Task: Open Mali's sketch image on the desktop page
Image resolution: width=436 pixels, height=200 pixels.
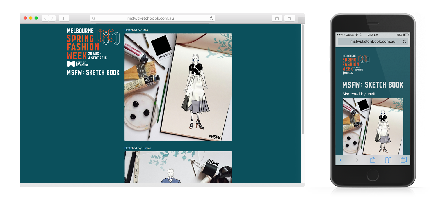Action: [178, 87]
